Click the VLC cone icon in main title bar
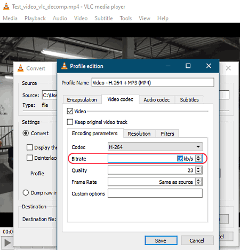 [6, 6]
